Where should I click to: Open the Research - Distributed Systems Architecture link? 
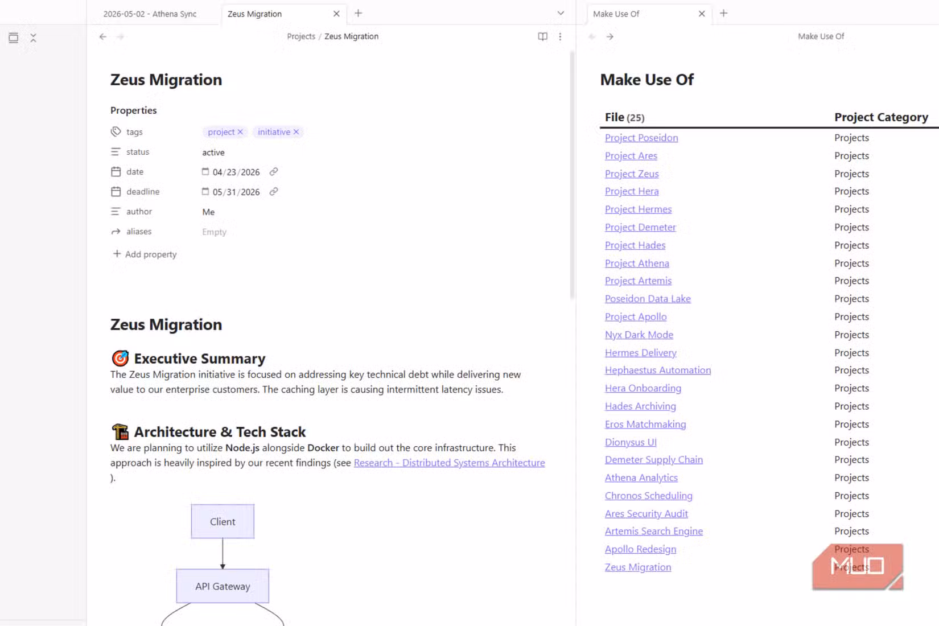pyautogui.click(x=449, y=463)
